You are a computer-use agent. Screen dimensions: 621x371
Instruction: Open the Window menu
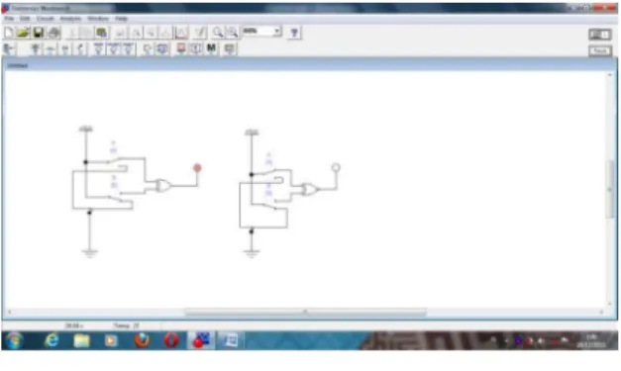pos(98,19)
